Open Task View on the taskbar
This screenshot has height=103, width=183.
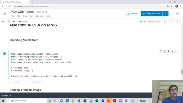(55, 100)
